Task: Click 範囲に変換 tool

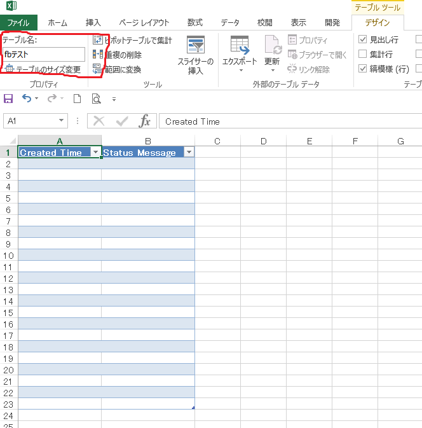Action: (x=117, y=69)
